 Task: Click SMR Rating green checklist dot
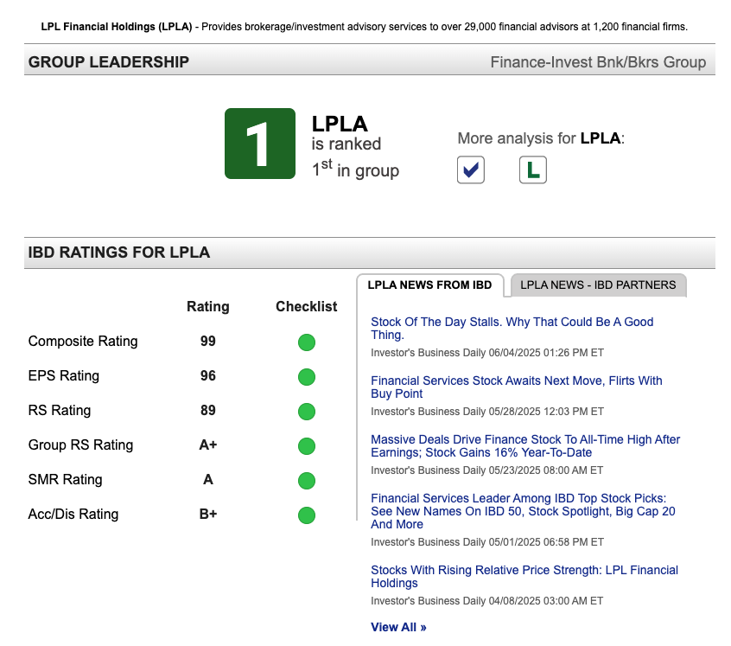[x=306, y=481]
